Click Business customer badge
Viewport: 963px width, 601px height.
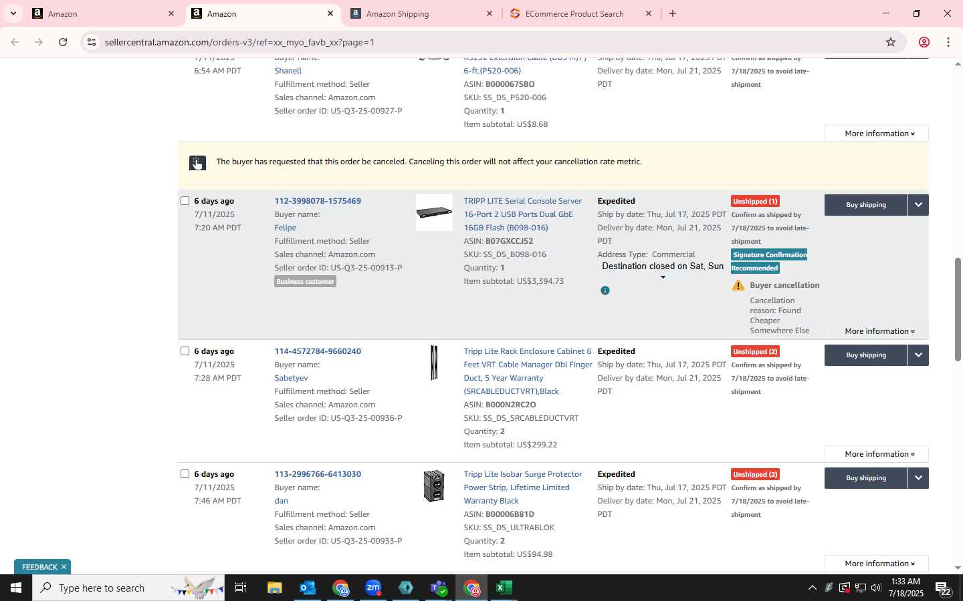pyautogui.click(x=305, y=282)
